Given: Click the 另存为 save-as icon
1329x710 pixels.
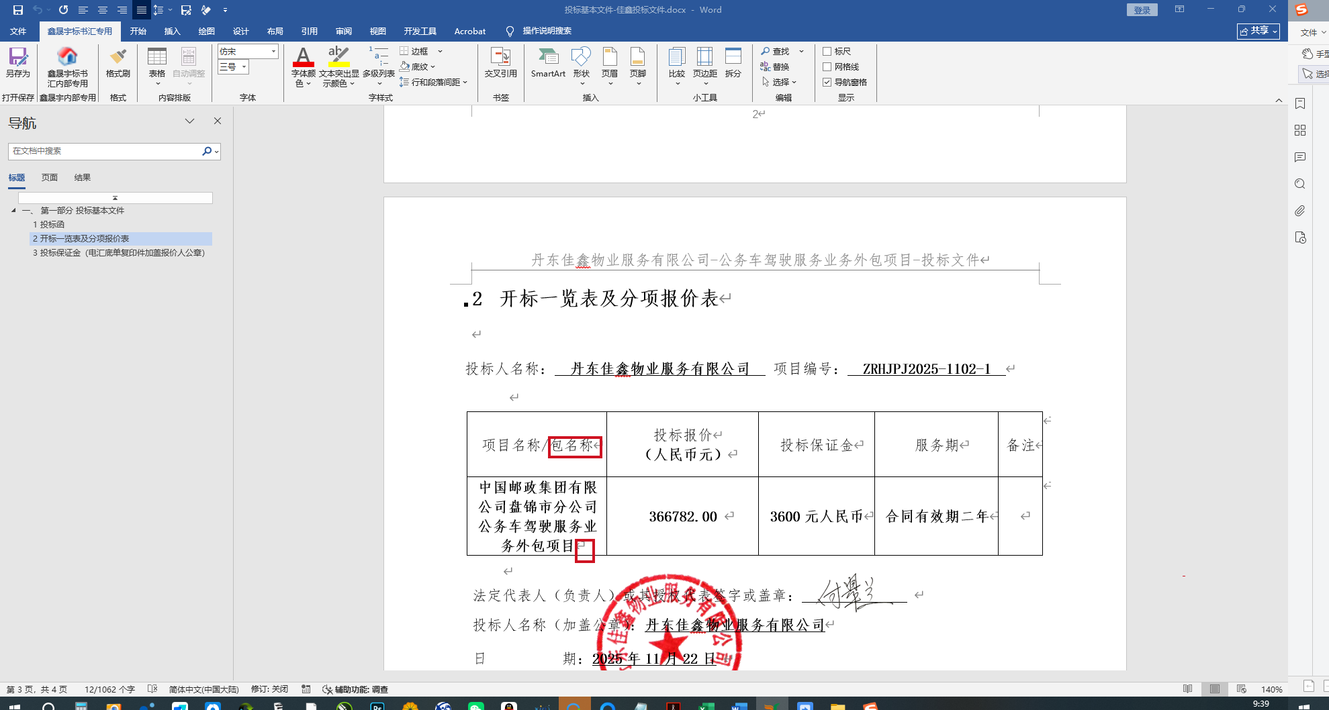Looking at the screenshot, I should pos(18,62).
